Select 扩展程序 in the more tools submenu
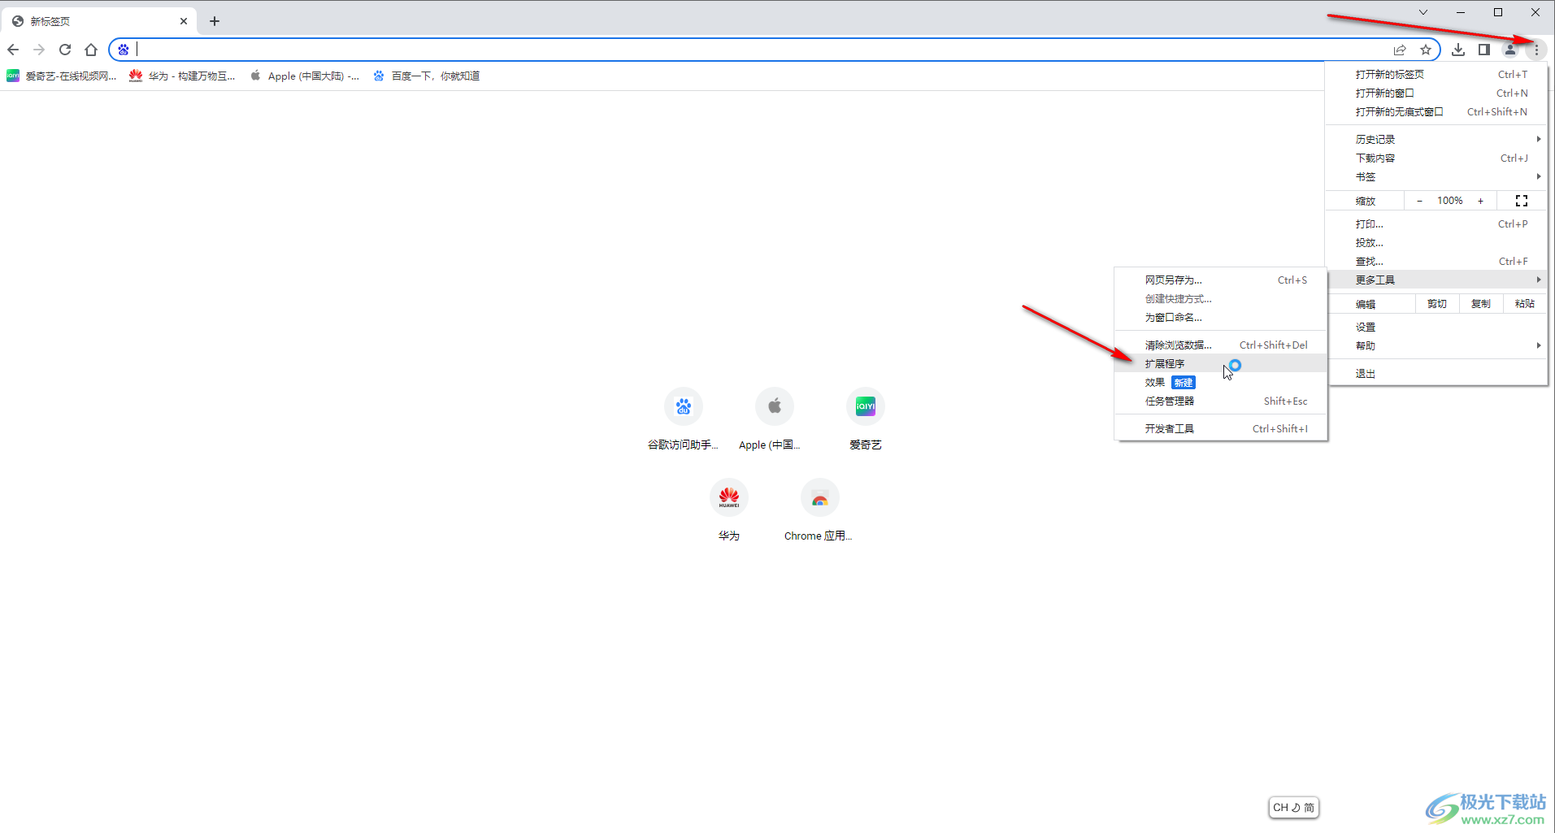This screenshot has width=1555, height=833. (1166, 364)
